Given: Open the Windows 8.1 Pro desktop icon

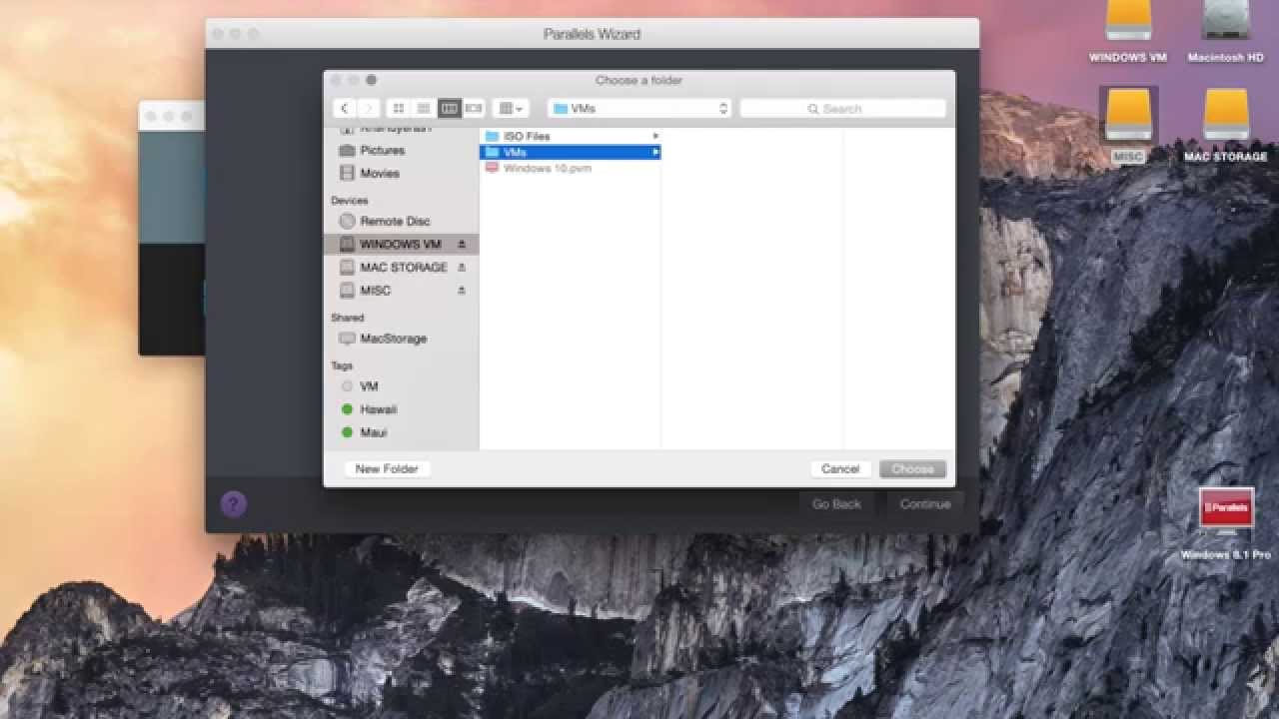Looking at the screenshot, I should 1226,523.
